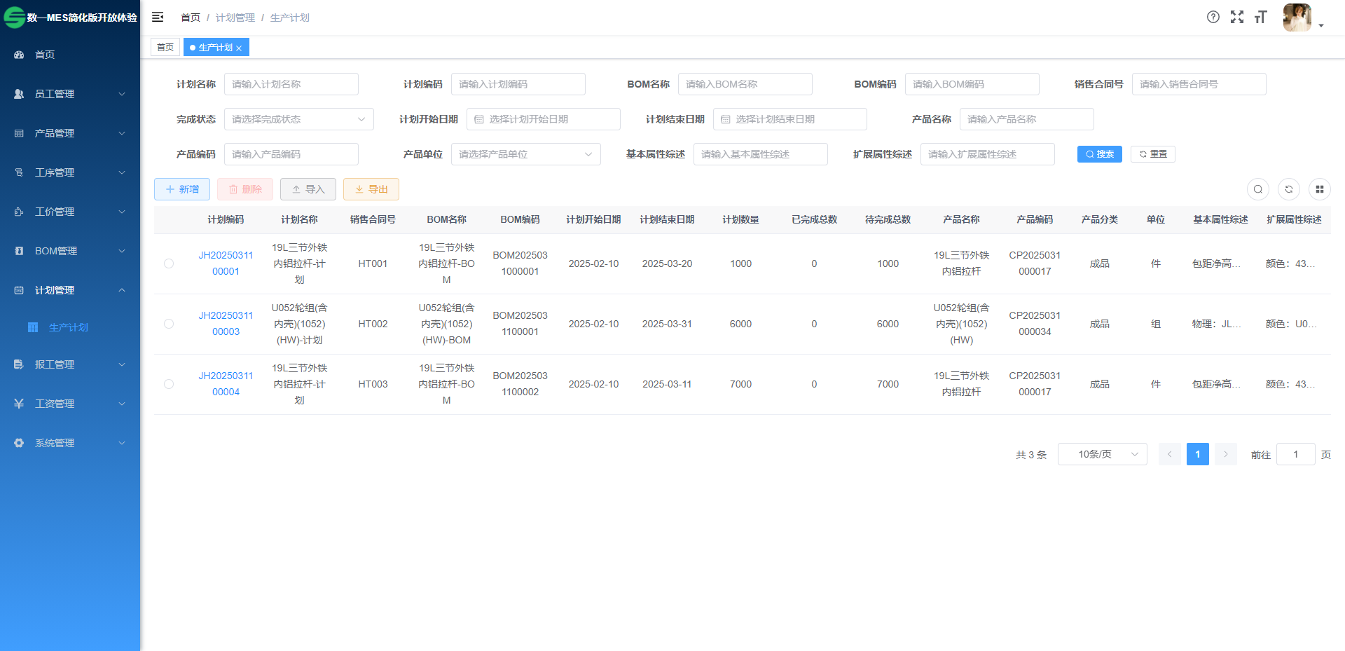Open the help question mark icon
This screenshot has height=651, width=1345.
[1213, 17]
